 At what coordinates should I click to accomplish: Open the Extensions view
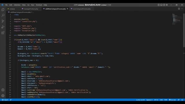pos(3,33)
